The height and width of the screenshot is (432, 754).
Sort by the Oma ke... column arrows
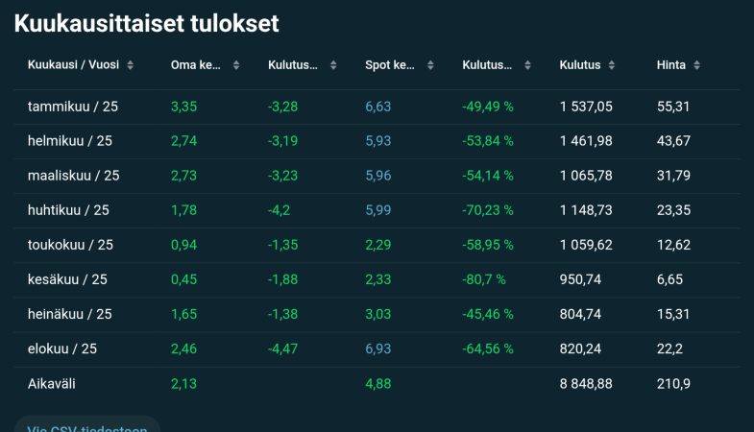click(236, 65)
